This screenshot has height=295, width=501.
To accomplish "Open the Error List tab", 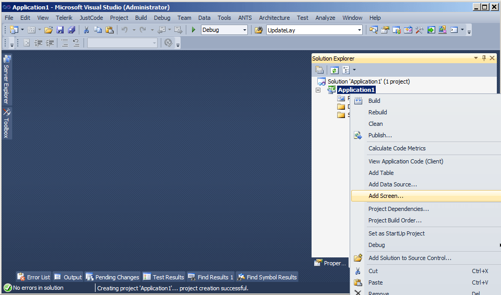I will (x=34, y=277).
